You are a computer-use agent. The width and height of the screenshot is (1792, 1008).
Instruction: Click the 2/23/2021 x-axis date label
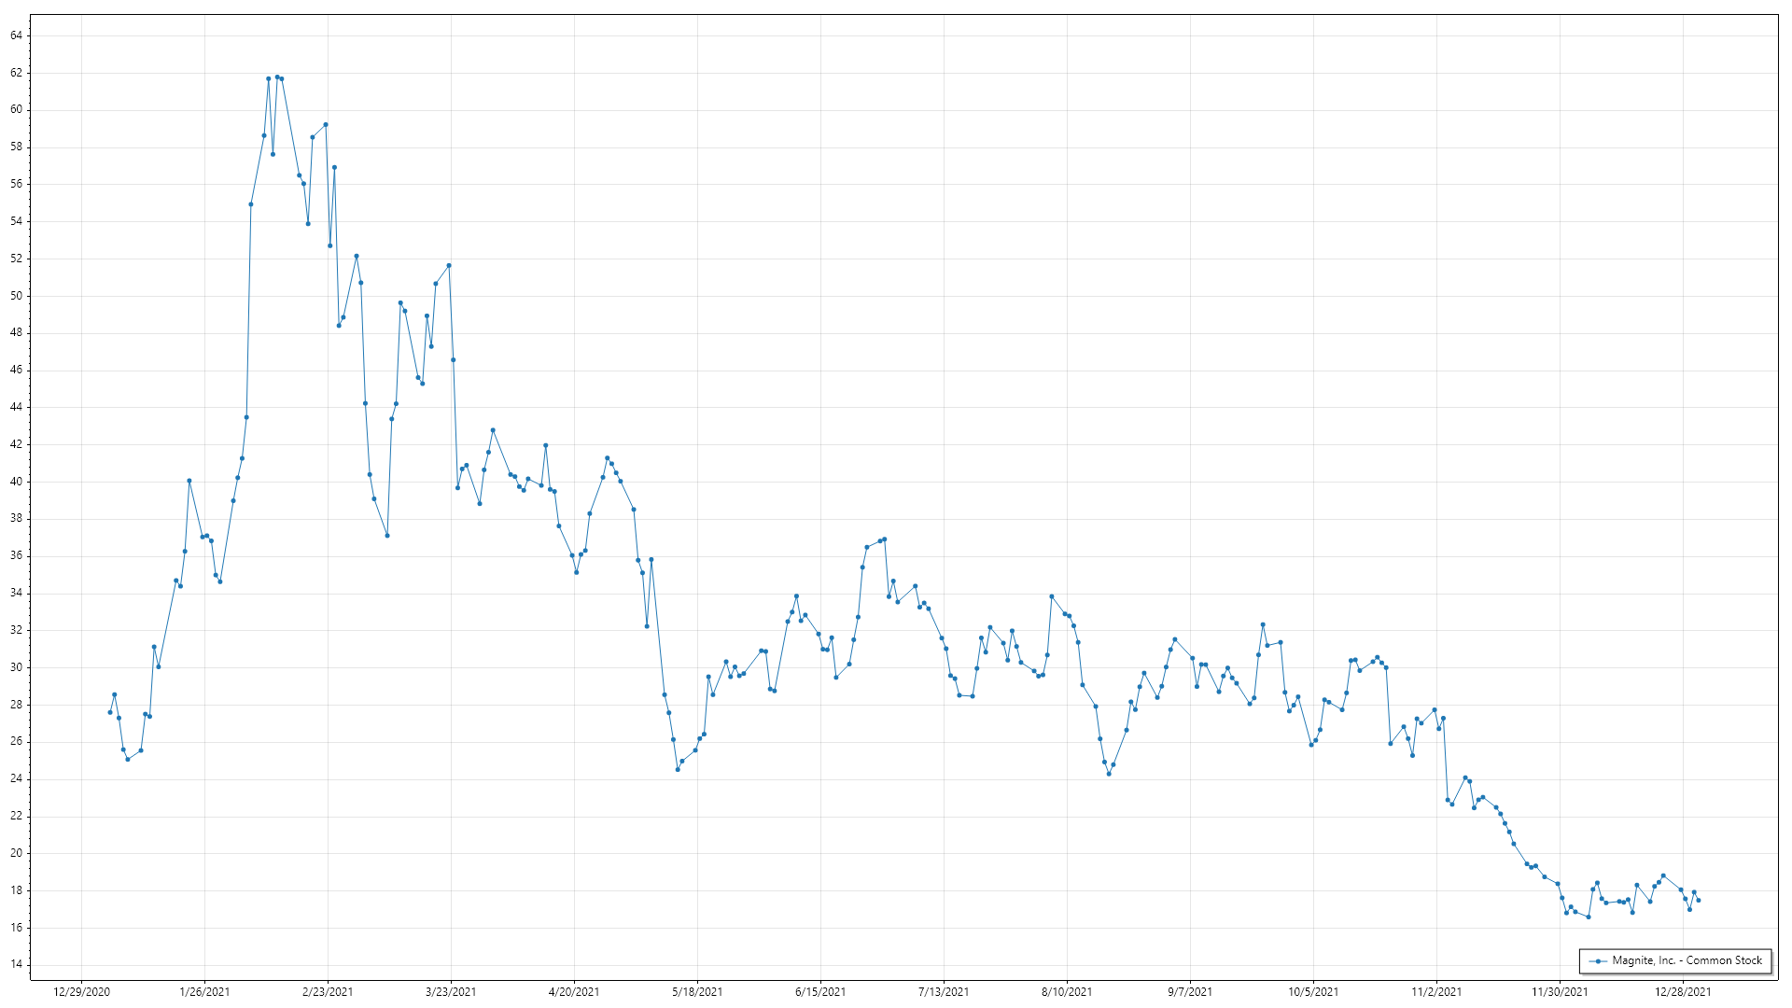pos(328,991)
